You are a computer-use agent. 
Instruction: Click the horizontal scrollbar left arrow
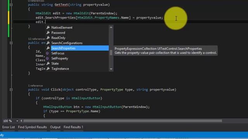pos(21,121)
